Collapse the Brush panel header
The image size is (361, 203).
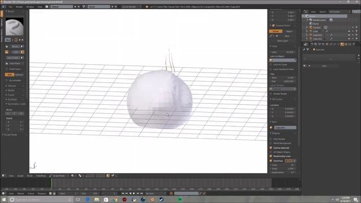pyautogui.click(x=11, y=11)
